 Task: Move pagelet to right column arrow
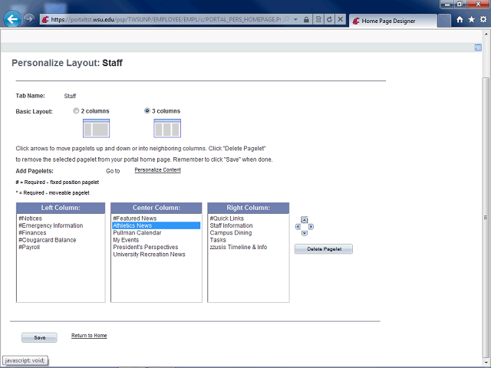311,226
